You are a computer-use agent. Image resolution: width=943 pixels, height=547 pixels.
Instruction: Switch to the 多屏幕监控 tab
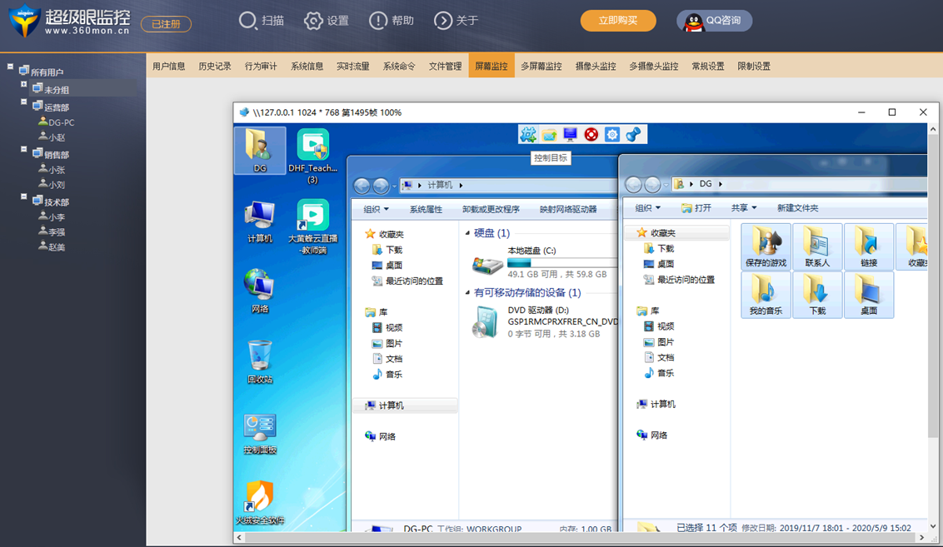[541, 66]
